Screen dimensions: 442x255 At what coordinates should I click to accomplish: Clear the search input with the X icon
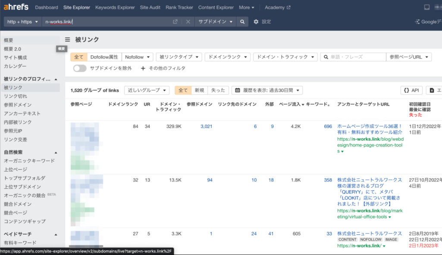[x=188, y=21]
